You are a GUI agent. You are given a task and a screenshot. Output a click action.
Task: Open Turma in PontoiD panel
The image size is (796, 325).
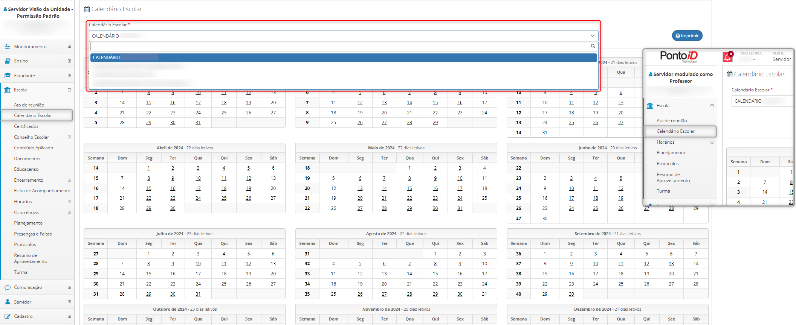coord(663,191)
